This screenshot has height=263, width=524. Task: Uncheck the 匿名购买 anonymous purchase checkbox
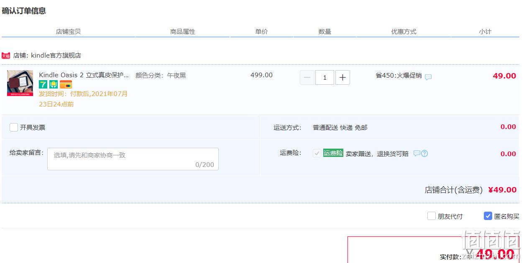488,216
